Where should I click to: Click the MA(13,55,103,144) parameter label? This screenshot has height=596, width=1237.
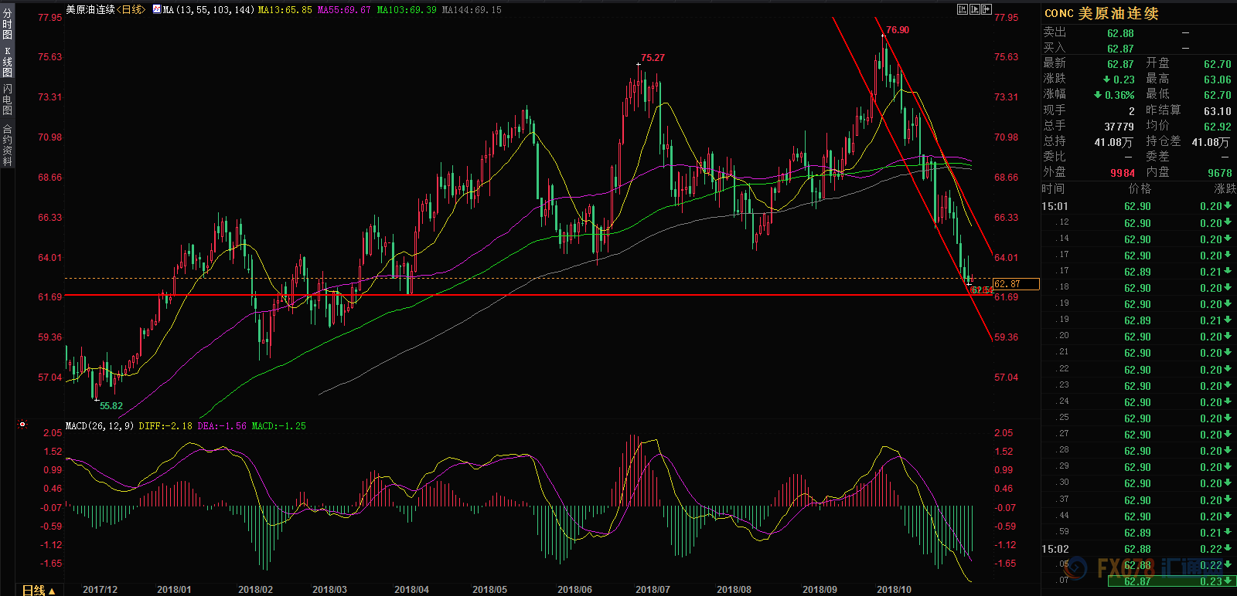tap(209, 9)
